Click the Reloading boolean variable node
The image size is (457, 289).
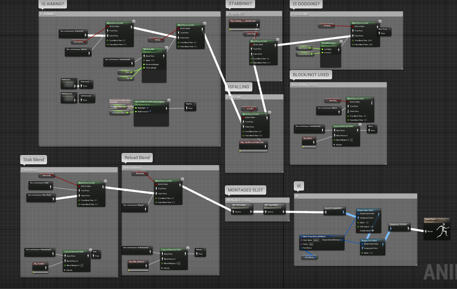click(140, 174)
